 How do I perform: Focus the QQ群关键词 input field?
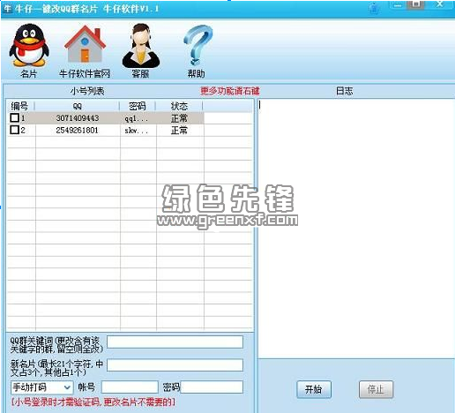click(x=175, y=342)
